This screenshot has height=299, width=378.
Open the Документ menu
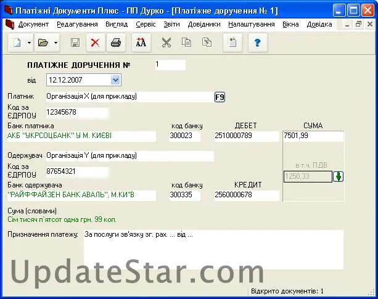click(33, 24)
